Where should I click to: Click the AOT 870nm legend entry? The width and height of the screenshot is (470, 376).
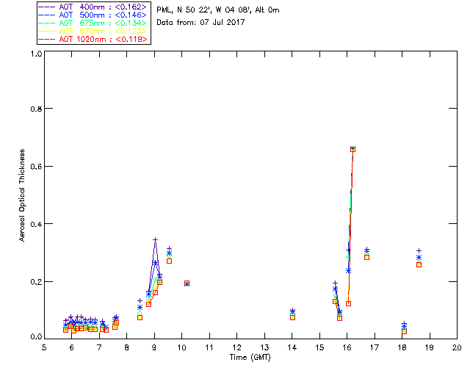(x=93, y=31)
